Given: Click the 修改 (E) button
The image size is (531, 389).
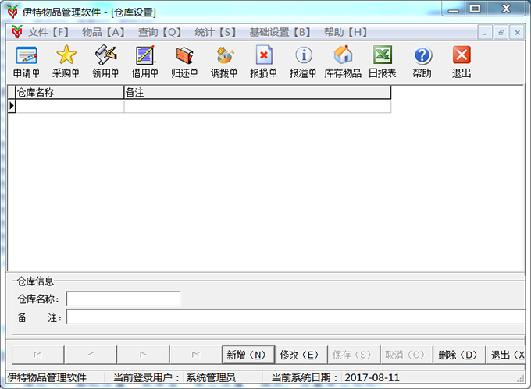Looking at the screenshot, I should point(301,355).
